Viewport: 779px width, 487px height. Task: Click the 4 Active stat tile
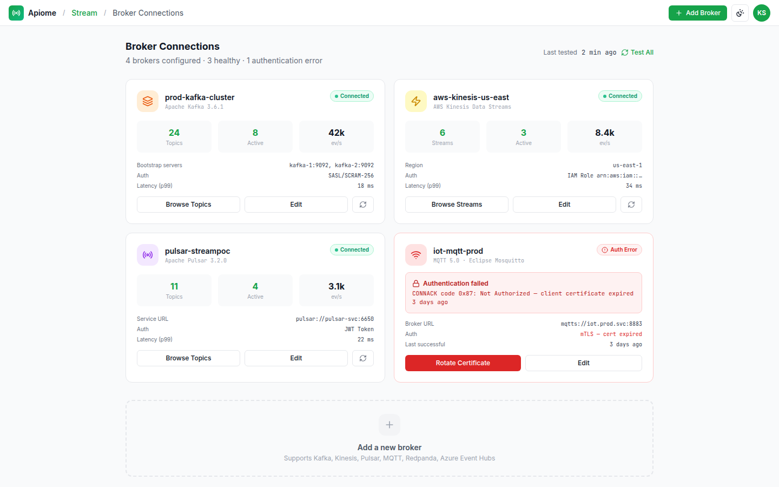pyautogui.click(x=255, y=290)
